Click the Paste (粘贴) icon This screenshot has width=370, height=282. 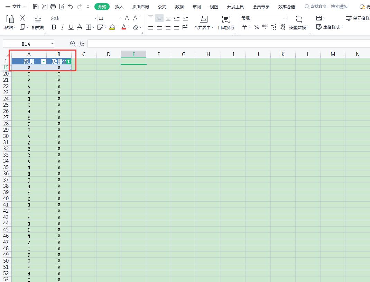(x=10, y=19)
